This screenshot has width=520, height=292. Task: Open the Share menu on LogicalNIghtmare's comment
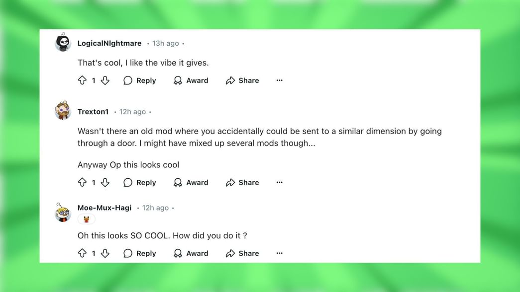[242, 80]
